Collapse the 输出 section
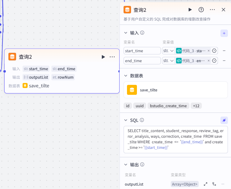Screen dimensions: 231x189 click(126, 164)
